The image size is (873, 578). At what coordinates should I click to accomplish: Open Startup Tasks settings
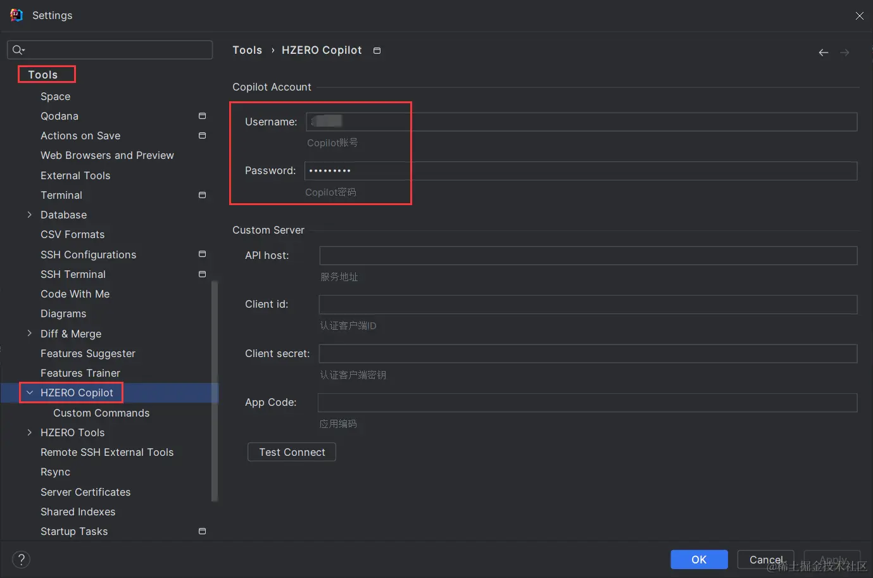(x=74, y=531)
